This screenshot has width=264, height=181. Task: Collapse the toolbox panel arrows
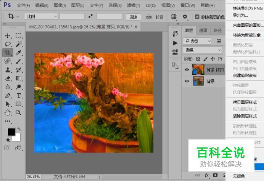click(x=5, y=24)
